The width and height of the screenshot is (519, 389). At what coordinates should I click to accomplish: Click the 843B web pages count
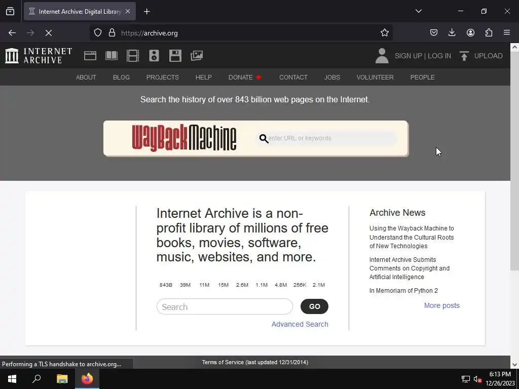click(166, 285)
